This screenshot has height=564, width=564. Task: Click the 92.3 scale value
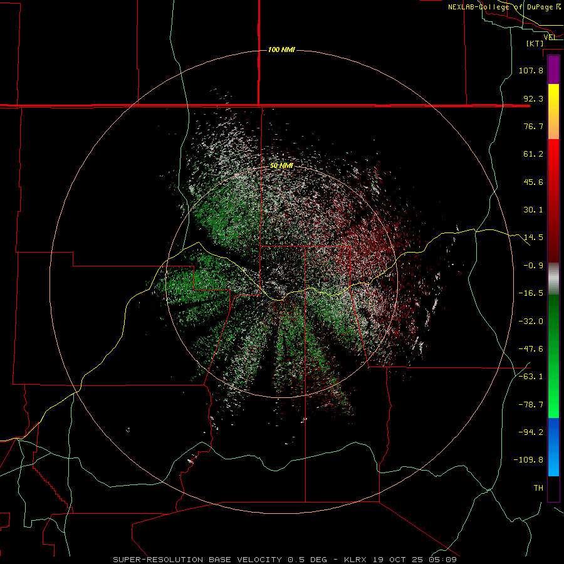click(533, 98)
